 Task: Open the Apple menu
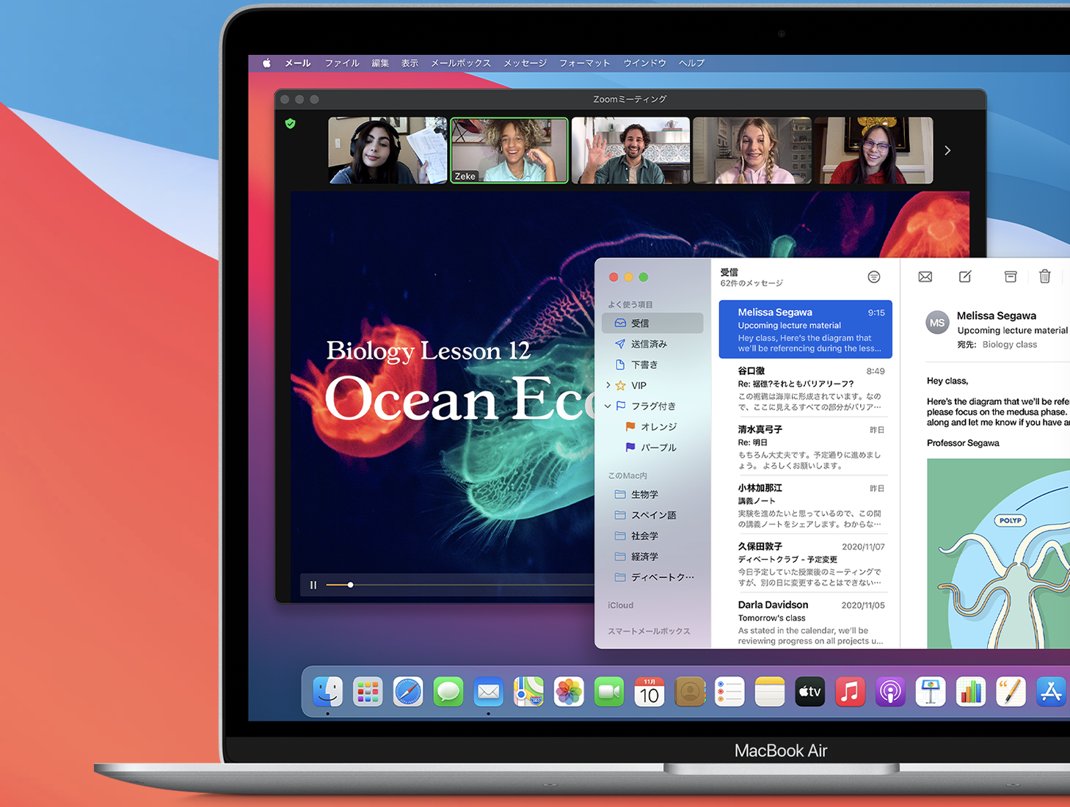[x=266, y=63]
